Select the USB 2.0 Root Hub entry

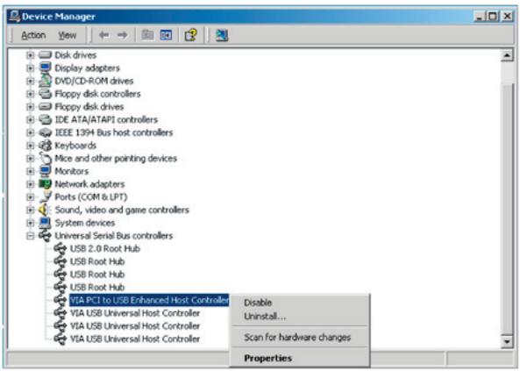pos(105,248)
